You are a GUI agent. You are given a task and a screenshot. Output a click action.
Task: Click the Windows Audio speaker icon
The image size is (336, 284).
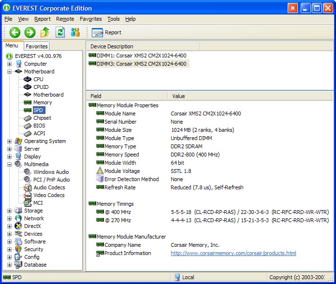coord(28,172)
